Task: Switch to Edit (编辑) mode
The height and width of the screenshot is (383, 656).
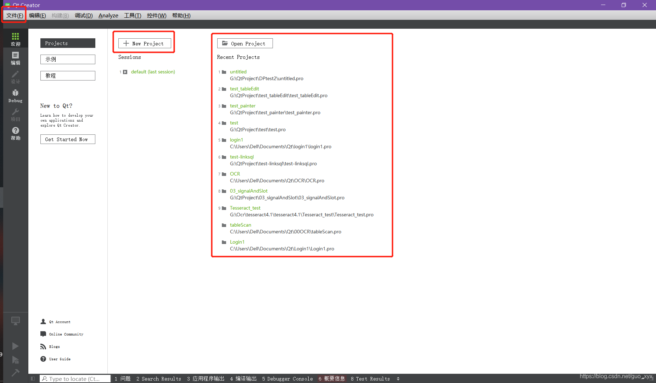Action: [x=16, y=58]
